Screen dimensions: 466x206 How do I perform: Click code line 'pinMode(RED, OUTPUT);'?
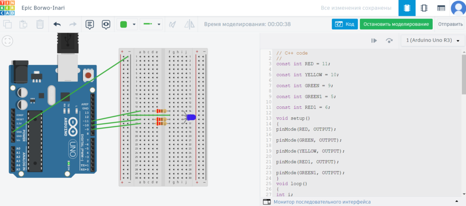coord(306,129)
